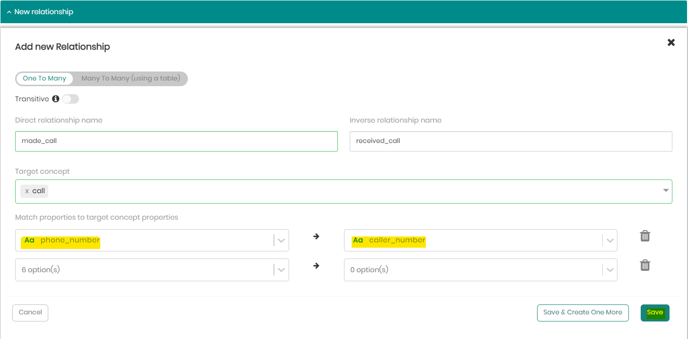Click arrow between phone_number and caller_number
Image resolution: width=688 pixels, height=339 pixels.
pos(316,236)
